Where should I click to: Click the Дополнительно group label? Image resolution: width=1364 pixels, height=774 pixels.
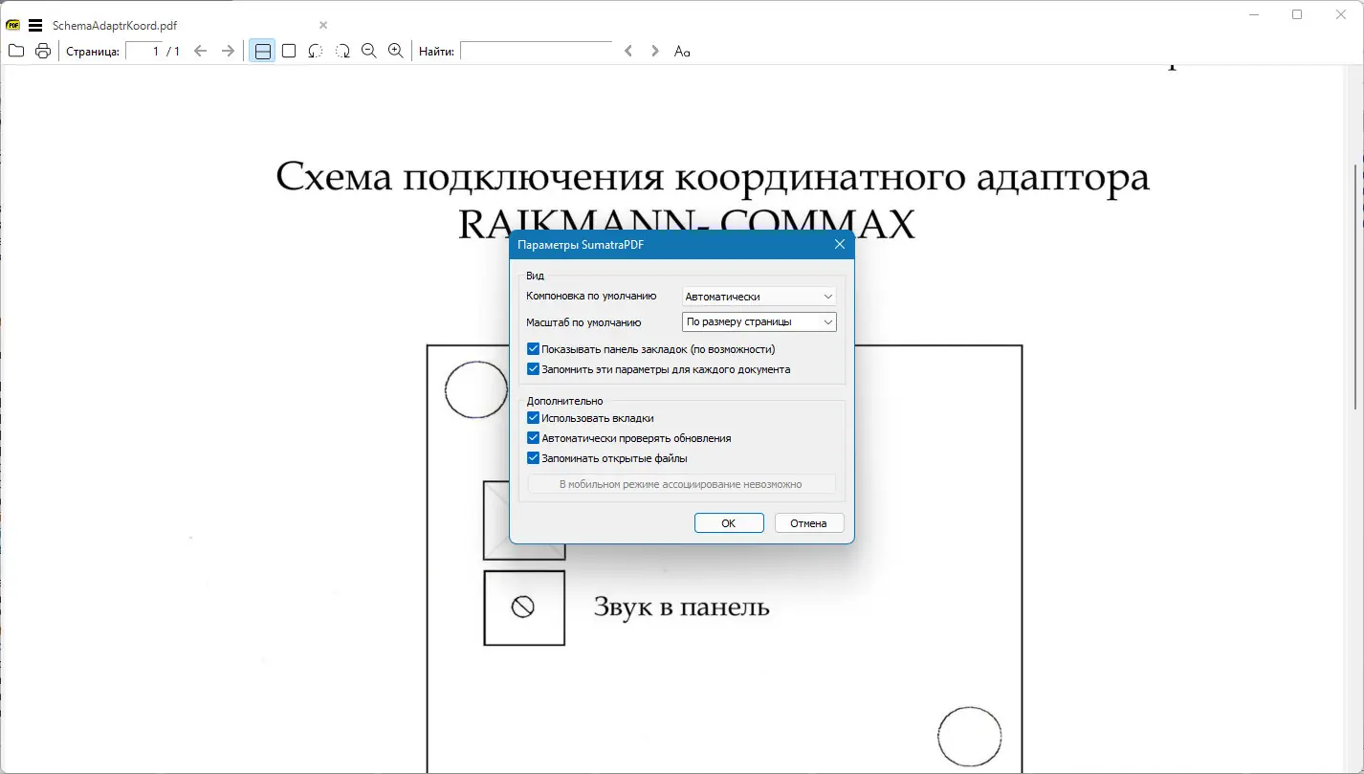tap(564, 401)
